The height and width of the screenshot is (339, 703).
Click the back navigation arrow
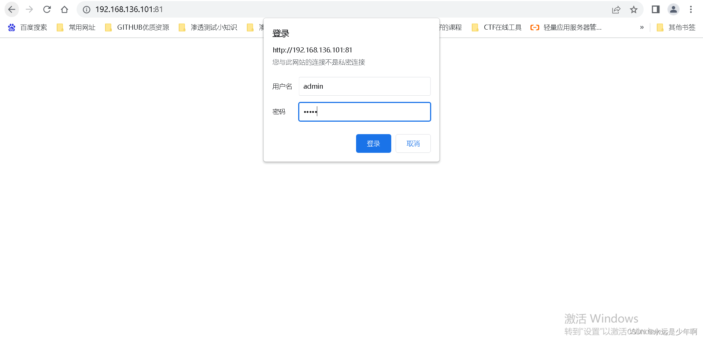(12, 9)
